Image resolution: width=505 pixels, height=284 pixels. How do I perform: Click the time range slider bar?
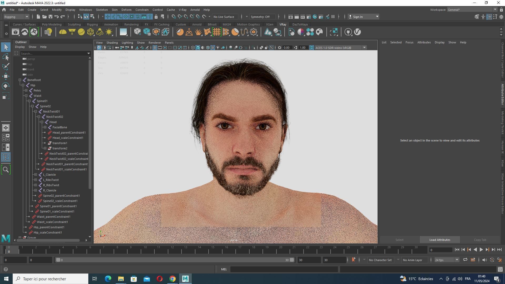click(174, 260)
